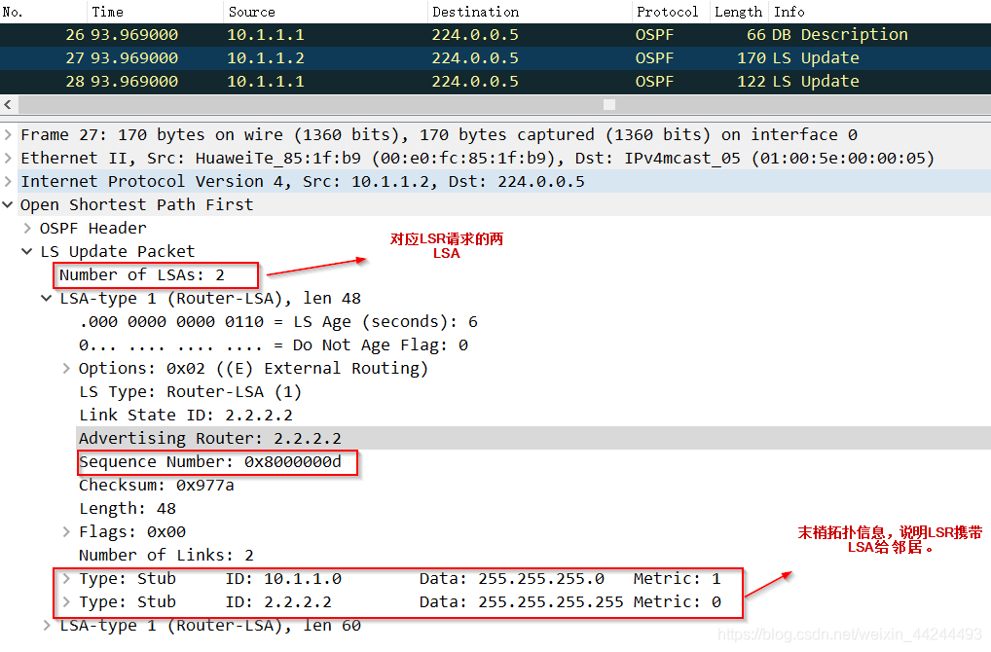Select the LS Age (seconds): 6 field
This screenshot has height=652, width=991.
278,321
